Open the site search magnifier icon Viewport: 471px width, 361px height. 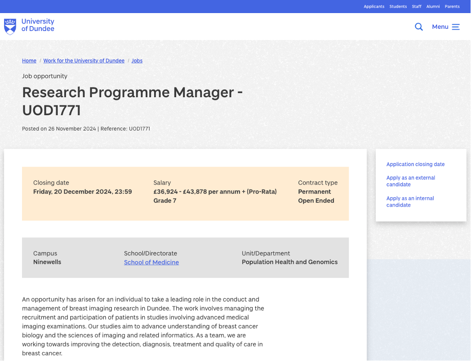click(418, 27)
